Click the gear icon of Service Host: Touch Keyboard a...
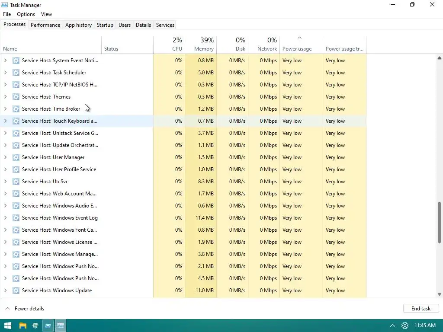The height and width of the screenshot is (332, 443). pos(16,121)
